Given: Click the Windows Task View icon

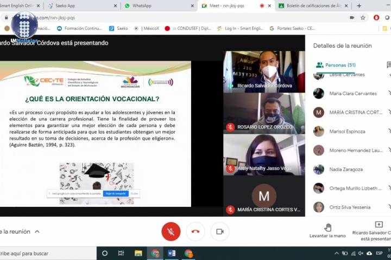Looking at the screenshot, I should coord(121,253).
